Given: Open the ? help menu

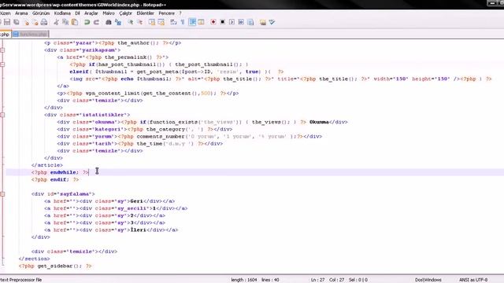Looking at the screenshot, I should [180, 13].
